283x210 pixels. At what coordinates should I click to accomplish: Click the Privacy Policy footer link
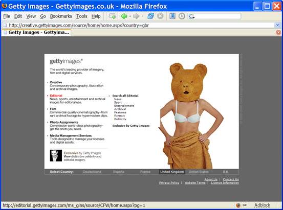[169, 182]
